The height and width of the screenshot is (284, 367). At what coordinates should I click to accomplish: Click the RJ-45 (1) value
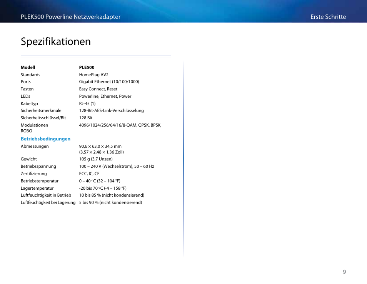(87, 104)
